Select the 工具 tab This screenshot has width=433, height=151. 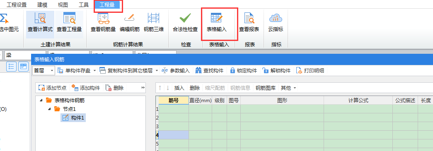click(x=84, y=5)
